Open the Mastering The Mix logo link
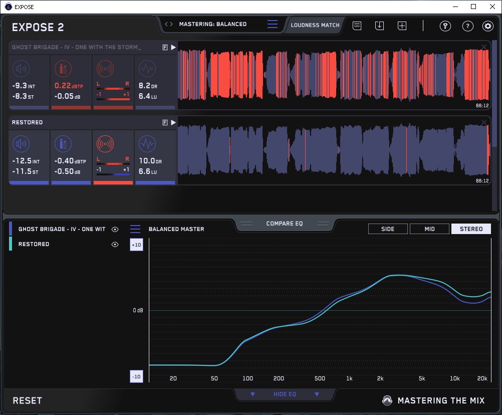This screenshot has height=415, width=502. pyautogui.click(x=433, y=400)
